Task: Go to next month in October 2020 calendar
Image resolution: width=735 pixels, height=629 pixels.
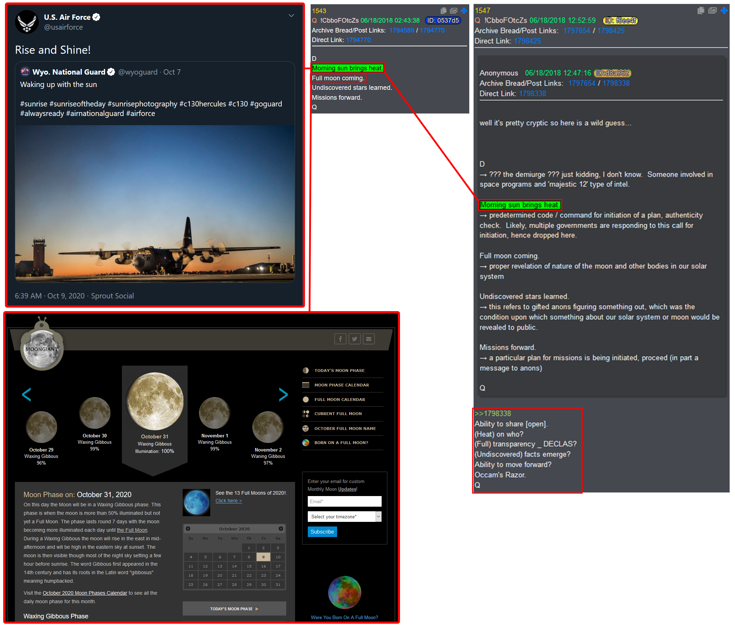Action: [x=281, y=529]
